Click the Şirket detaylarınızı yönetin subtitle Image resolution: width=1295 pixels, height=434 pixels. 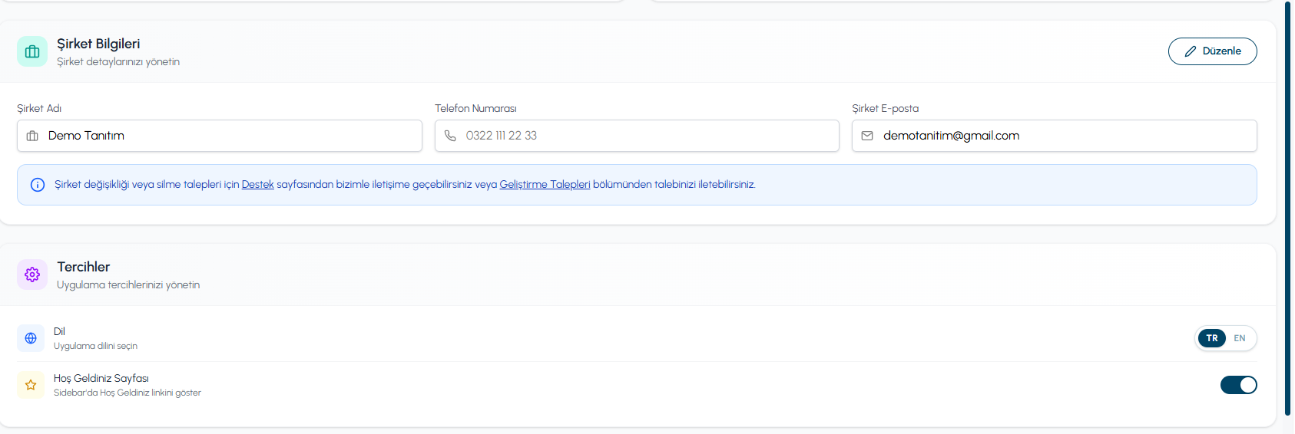(x=118, y=62)
